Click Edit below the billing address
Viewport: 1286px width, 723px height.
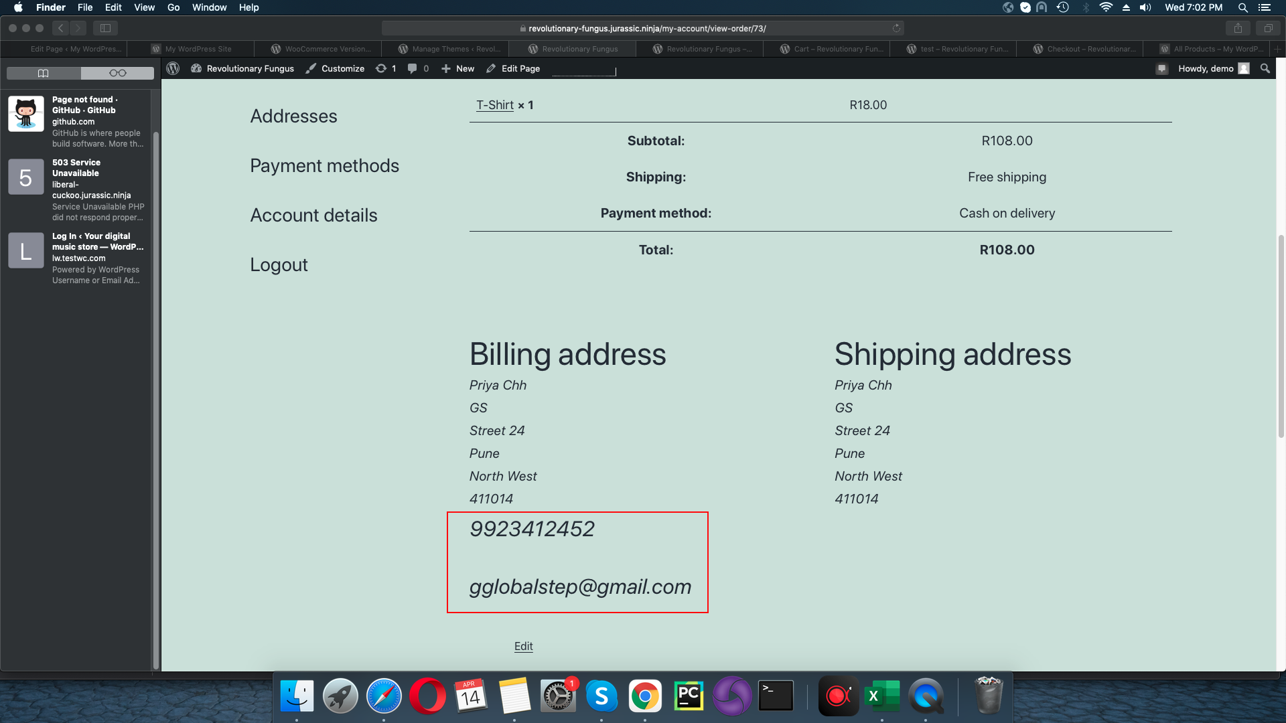click(523, 646)
